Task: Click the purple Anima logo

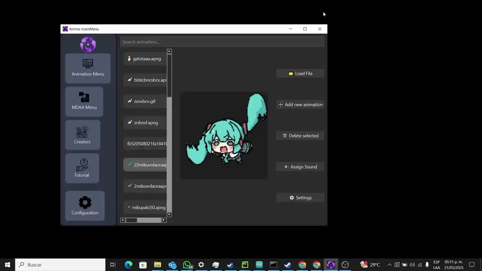Action: [x=88, y=44]
